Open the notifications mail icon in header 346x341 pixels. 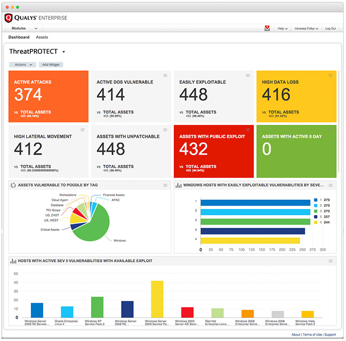(x=267, y=28)
